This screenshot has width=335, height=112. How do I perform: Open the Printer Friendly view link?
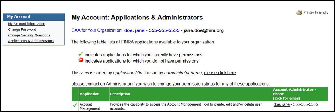pyautogui.click(x=316, y=12)
